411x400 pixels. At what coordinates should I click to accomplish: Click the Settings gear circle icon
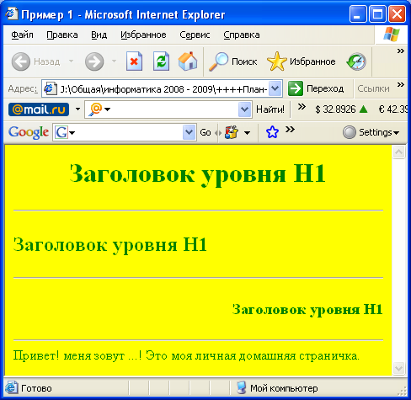(350, 132)
